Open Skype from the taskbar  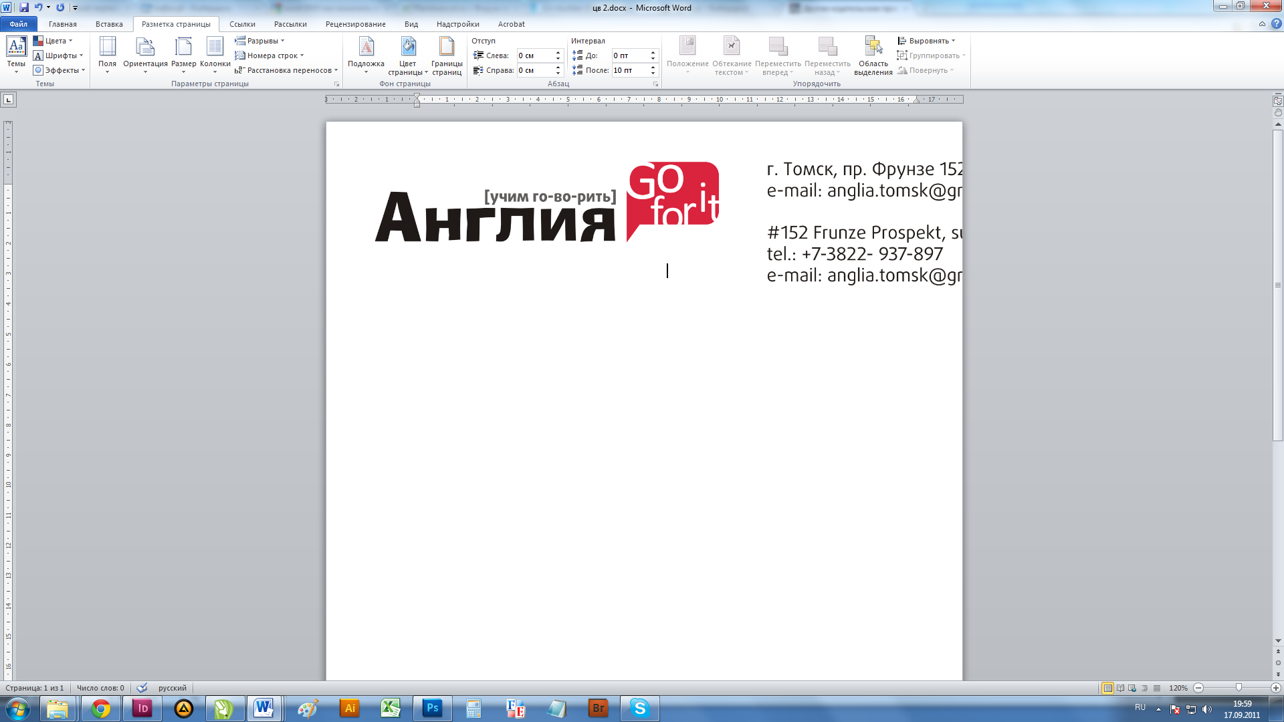pos(640,708)
